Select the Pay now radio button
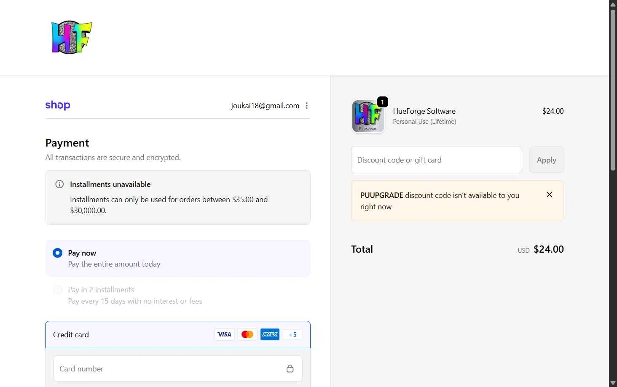 tap(58, 253)
